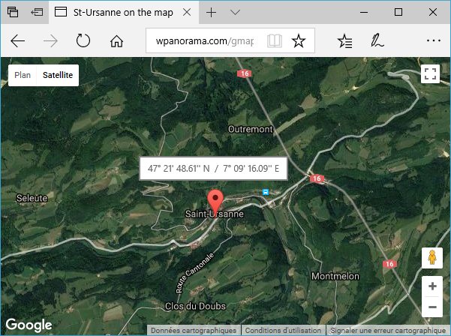
Task: Open the Web Note pen tool
Action: click(377, 40)
